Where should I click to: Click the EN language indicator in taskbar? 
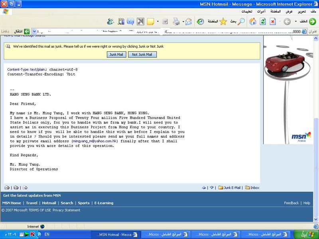click(x=47, y=234)
